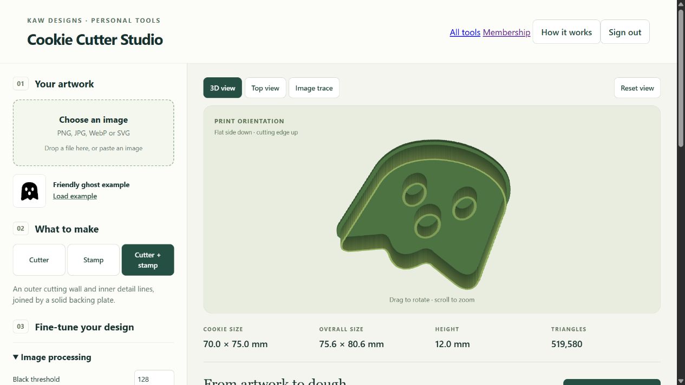This screenshot has height=385, width=685.
Task: Click the Drag to rotate hint text
Action: (432, 300)
